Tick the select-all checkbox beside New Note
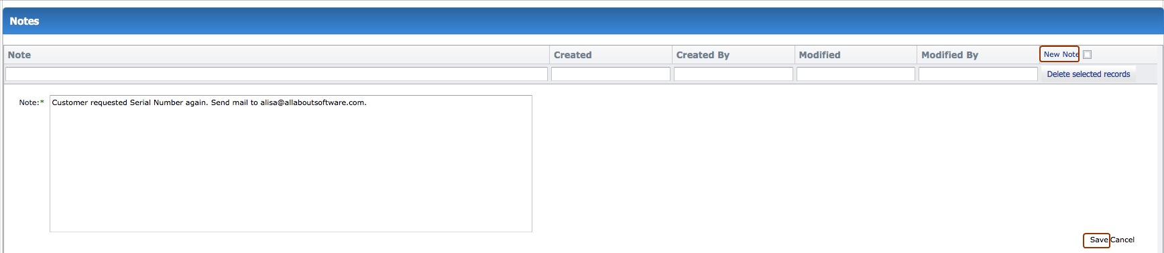The width and height of the screenshot is (1164, 253). [x=1087, y=55]
